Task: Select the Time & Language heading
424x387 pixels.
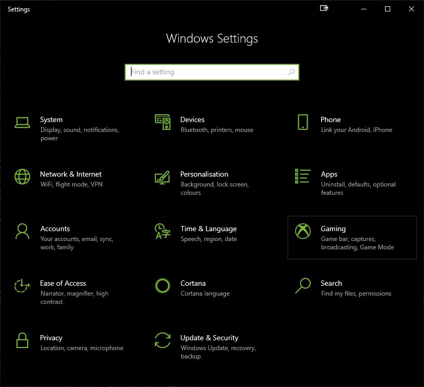Action: coord(208,229)
